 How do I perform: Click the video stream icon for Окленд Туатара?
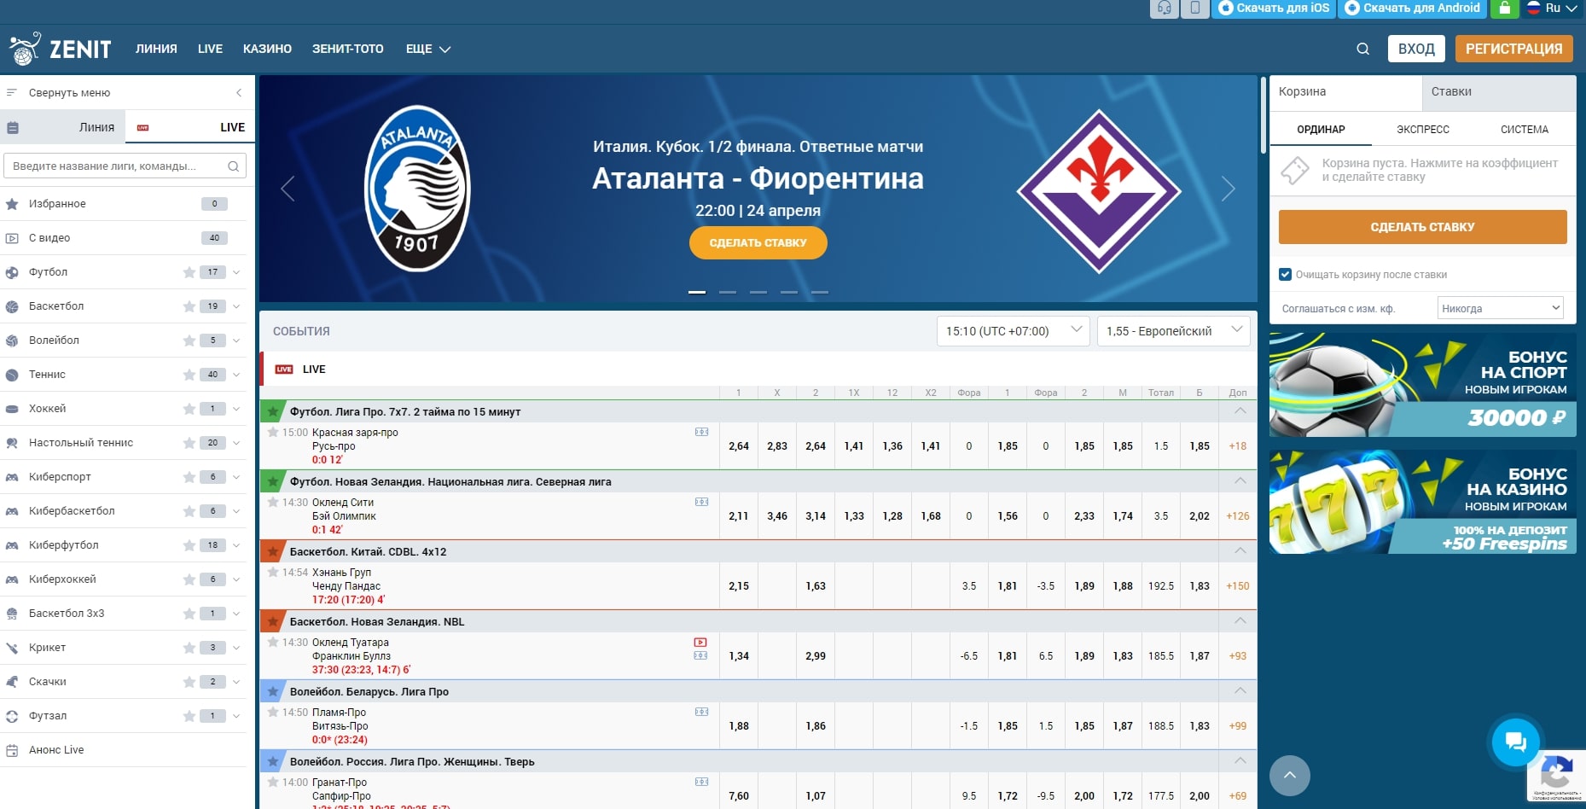tap(700, 643)
